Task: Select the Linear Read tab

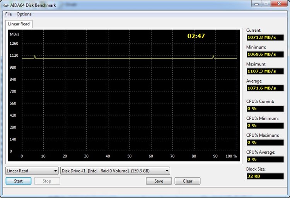Action: pyautogui.click(x=19, y=24)
